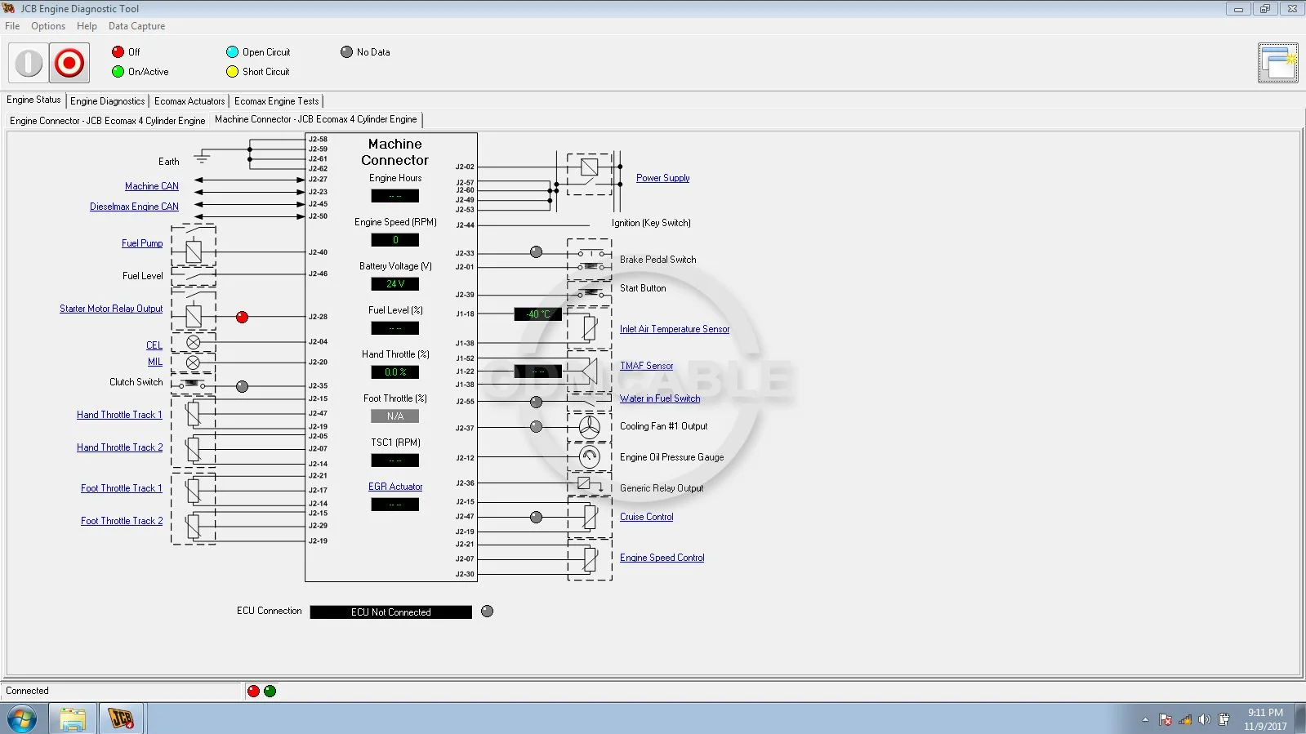
Task: Switch to the Engine Diagnostics tab
Action: (x=108, y=101)
